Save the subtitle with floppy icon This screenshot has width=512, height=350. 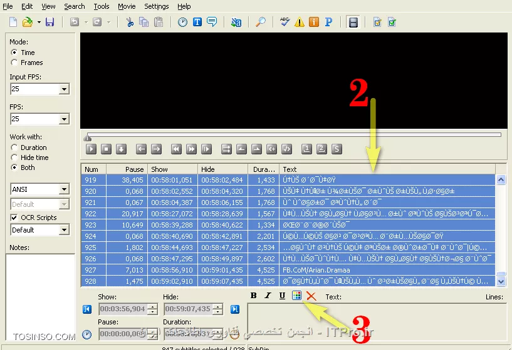[50, 22]
